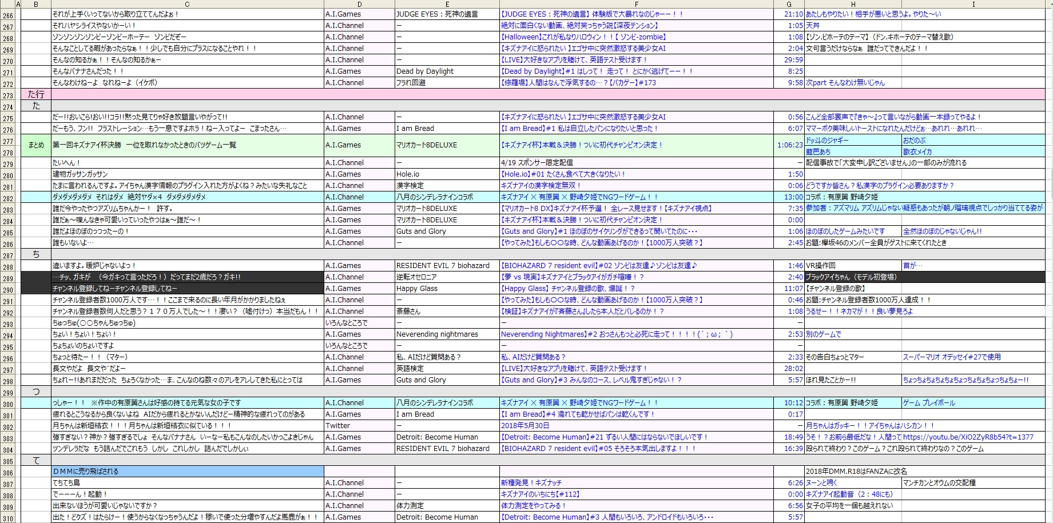Select the 歌衣メイカ cell
The image size is (1053, 523).
click(x=973, y=151)
